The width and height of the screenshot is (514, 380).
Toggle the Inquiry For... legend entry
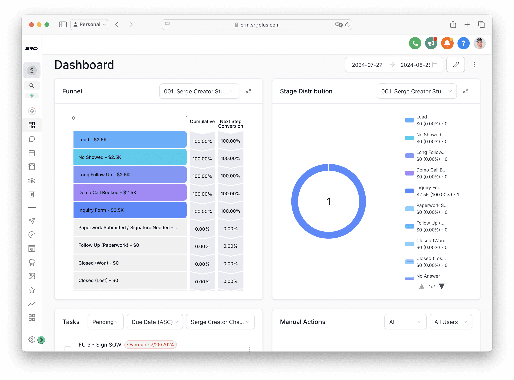click(x=429, y=188)
